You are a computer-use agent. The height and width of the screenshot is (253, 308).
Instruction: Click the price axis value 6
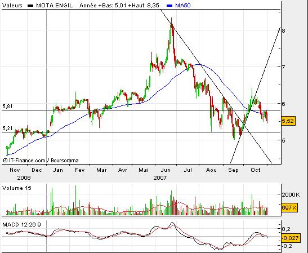click(283, 104)
